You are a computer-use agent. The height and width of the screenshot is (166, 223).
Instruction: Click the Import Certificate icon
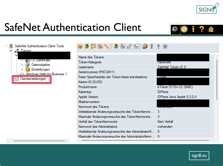click(93, 46)
